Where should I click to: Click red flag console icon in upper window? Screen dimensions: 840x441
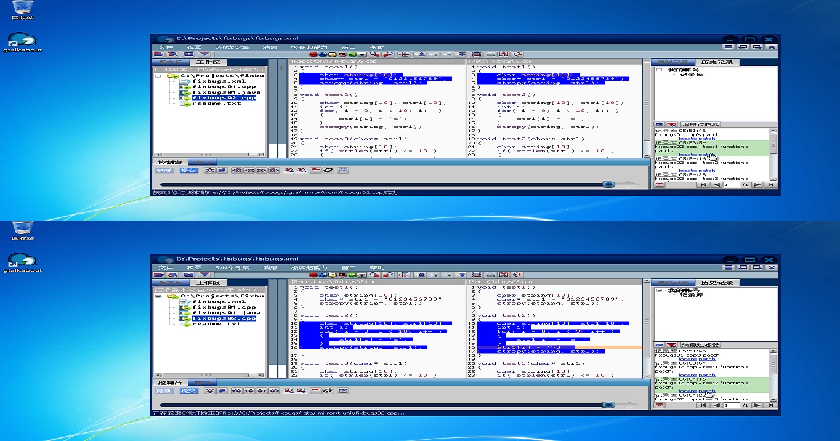coord(315,171)
